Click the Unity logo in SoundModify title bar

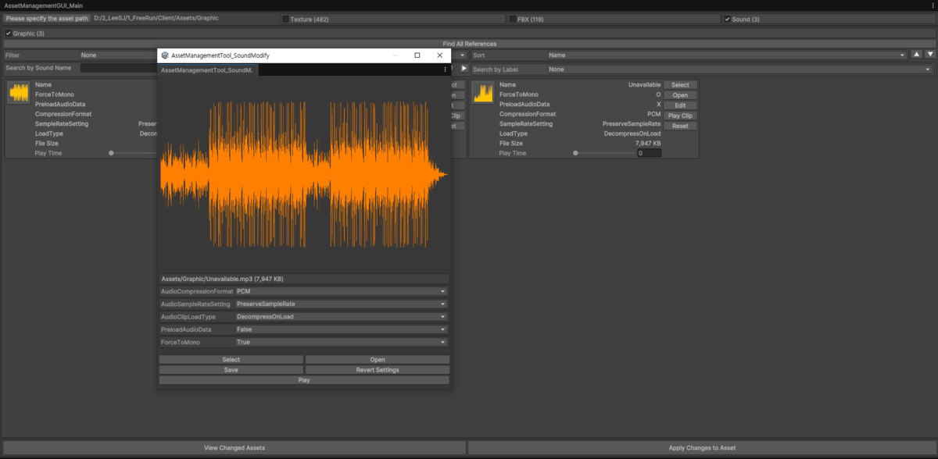165,56
